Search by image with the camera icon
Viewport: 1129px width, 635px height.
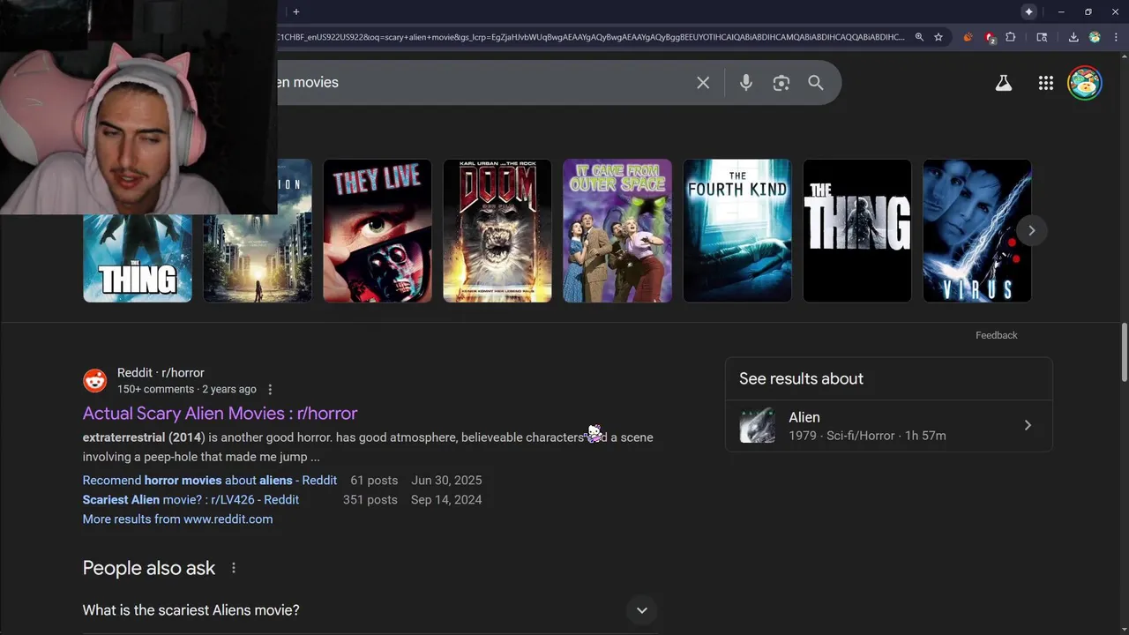(x=781, y=83)
